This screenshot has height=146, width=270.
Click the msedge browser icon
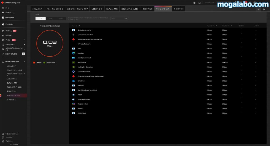(73, 53)
